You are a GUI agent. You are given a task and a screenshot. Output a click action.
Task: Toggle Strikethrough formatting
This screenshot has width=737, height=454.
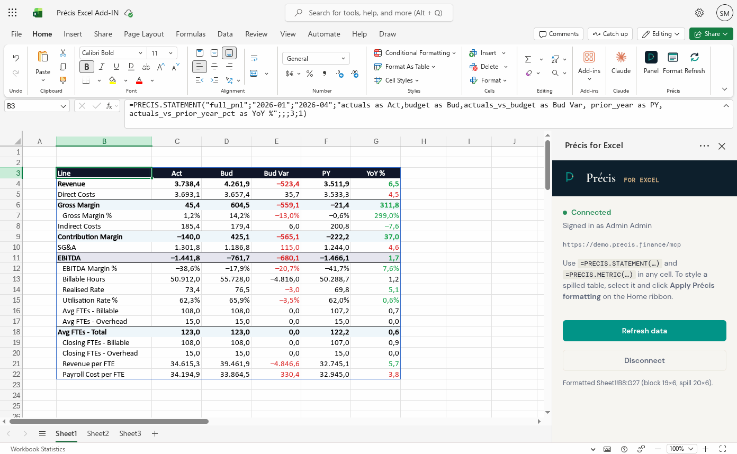point(146,67)
